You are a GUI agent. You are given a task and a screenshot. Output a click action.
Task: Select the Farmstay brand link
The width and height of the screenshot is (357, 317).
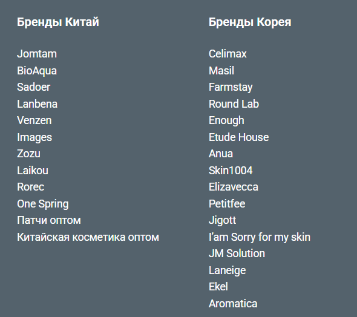pos(231,87)
